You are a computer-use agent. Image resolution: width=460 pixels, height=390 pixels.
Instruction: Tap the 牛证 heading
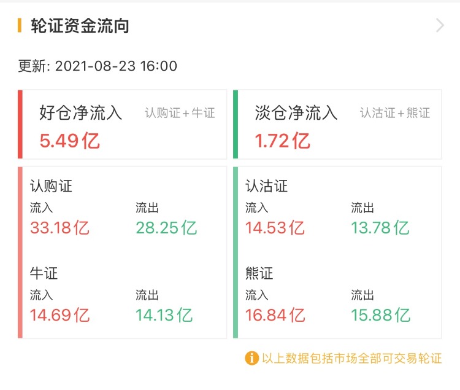click(44, 273)
